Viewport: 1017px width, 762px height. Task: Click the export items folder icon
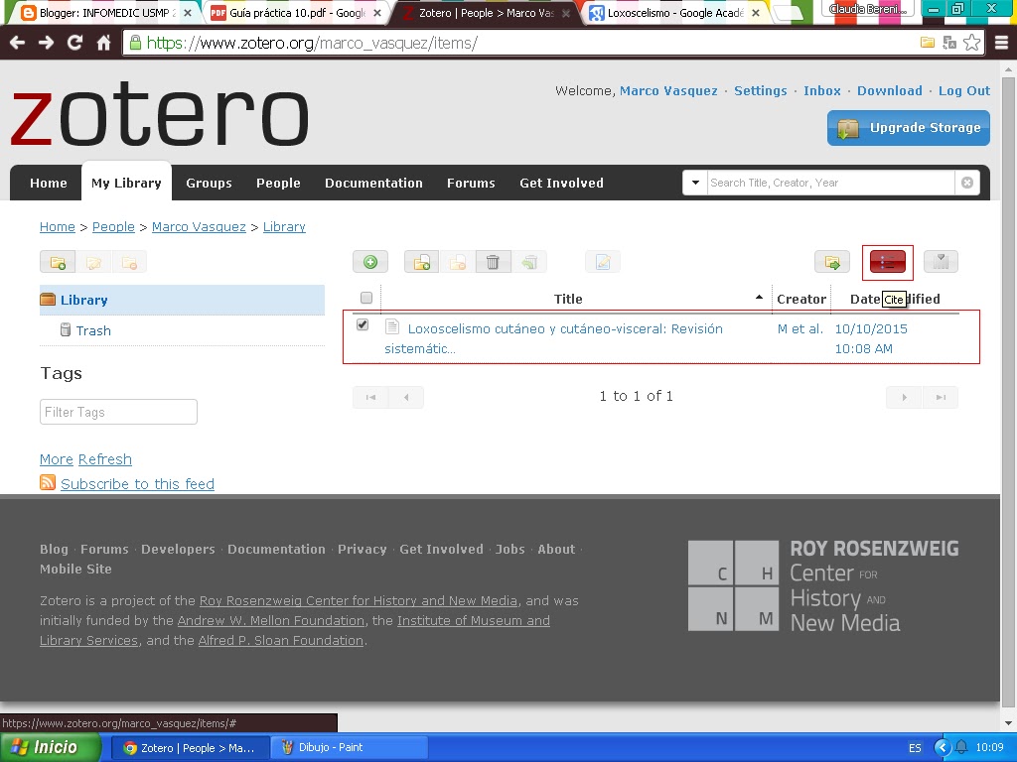pos(832,262)
